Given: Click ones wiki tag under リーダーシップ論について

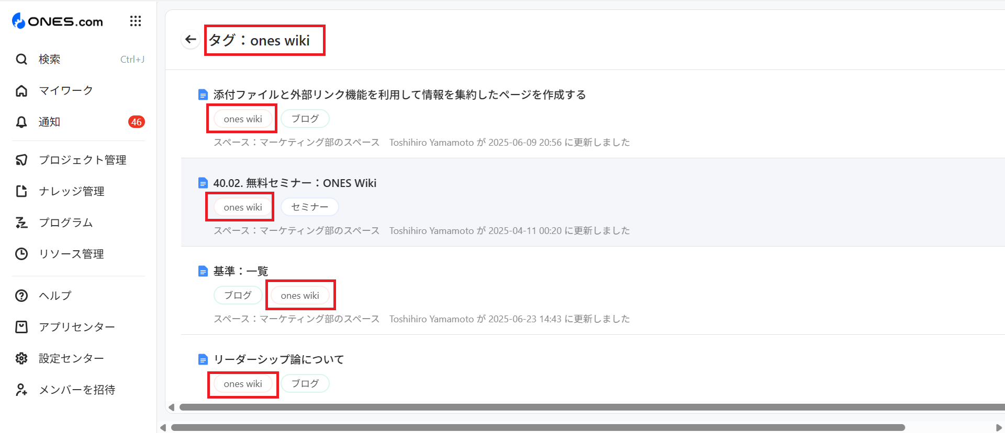Looking at the screenshot, I should pos(243,384).
